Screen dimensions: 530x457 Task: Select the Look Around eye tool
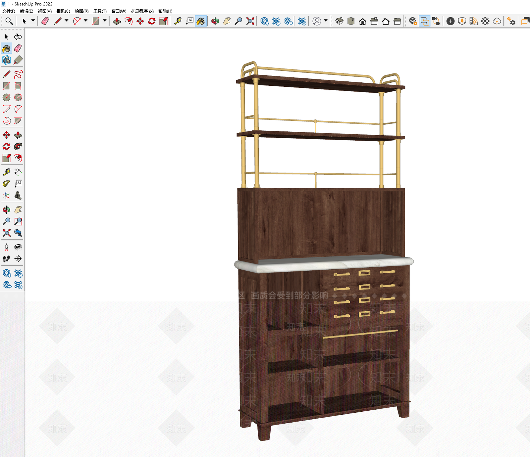tap(18, 247)
